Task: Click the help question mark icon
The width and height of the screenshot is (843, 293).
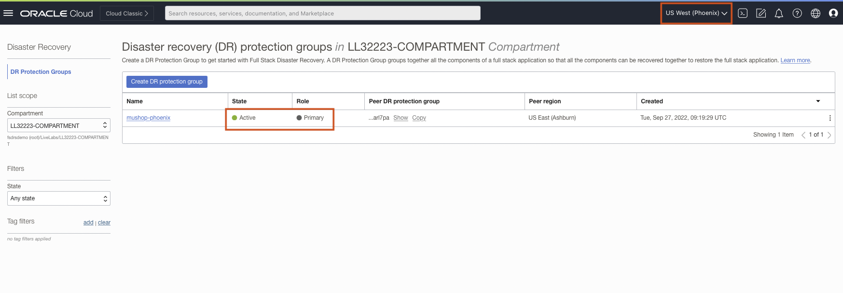Action: pyautogui.click(x=797, y=14)
